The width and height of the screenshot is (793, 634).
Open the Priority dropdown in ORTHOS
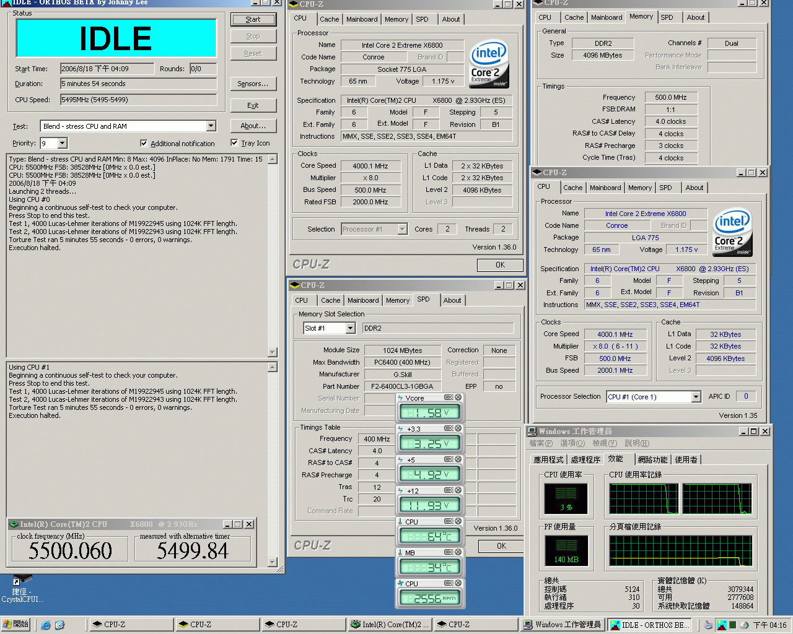(x=62, y=143)
